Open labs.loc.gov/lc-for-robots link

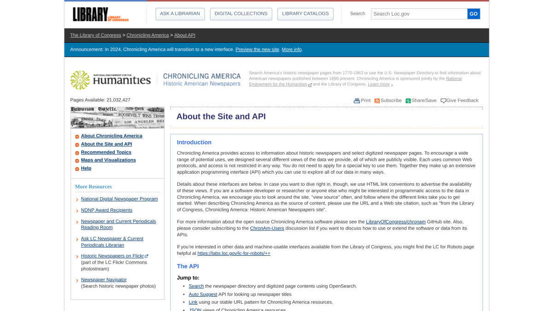coord(234,253)
